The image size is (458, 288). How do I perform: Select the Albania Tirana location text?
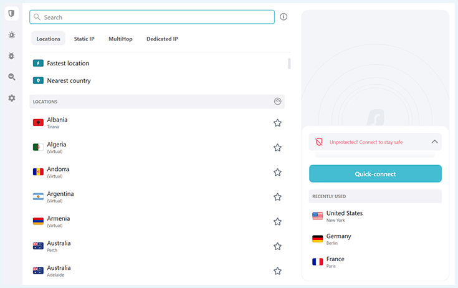tap(57, 123)
